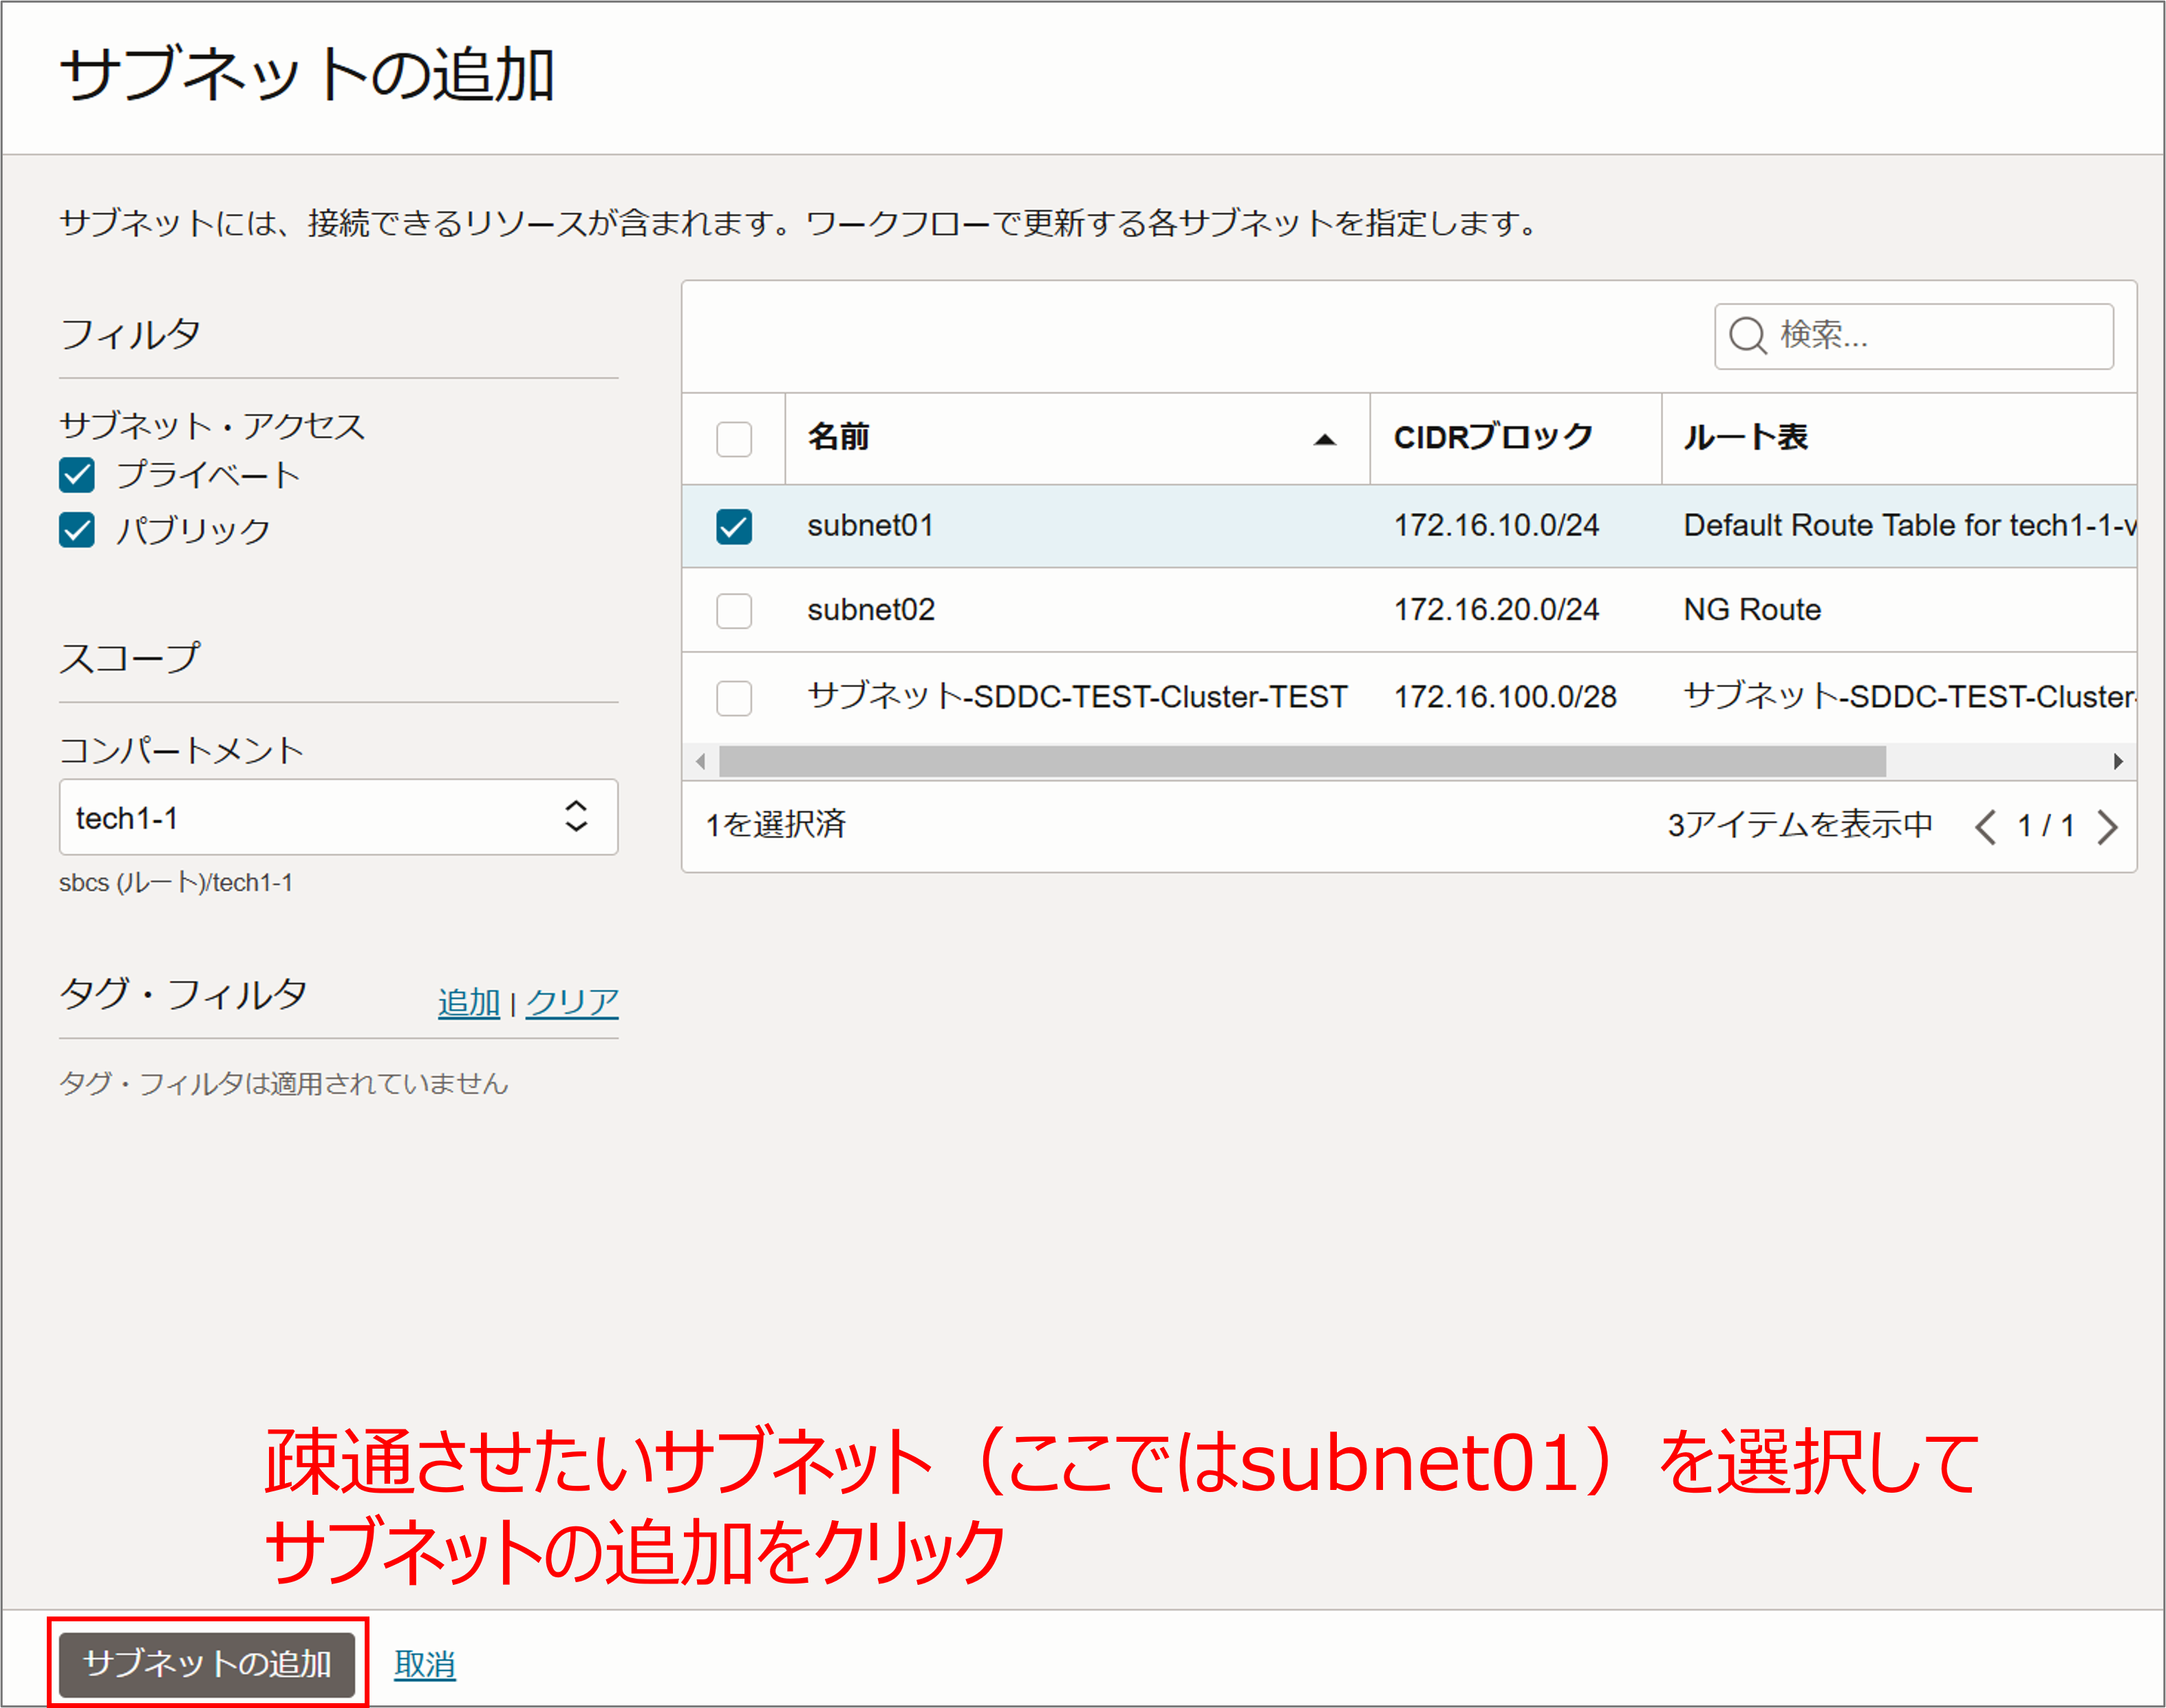
Task: Click the 追加 link for tag filters
Action: [x=468, y=1002]
